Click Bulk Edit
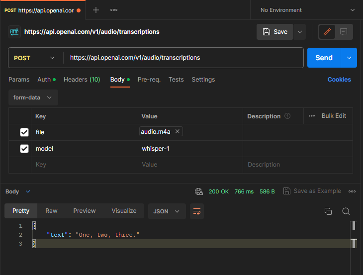Viewport: 363px width, 275px height. click(334, 116)
